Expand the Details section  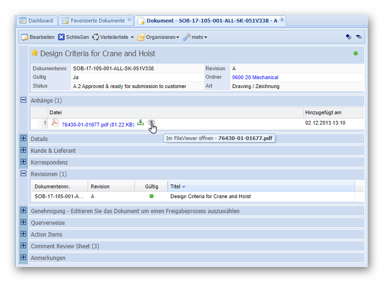(x=23, y=138)
